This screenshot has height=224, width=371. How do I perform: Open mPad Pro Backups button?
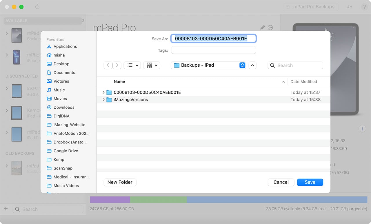click(x=310, y=7)
